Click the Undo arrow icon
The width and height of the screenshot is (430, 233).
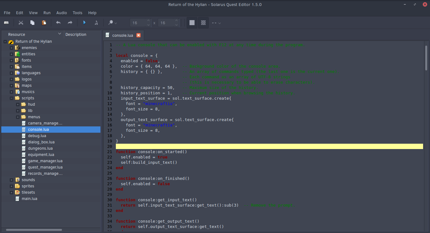[58, 23]
